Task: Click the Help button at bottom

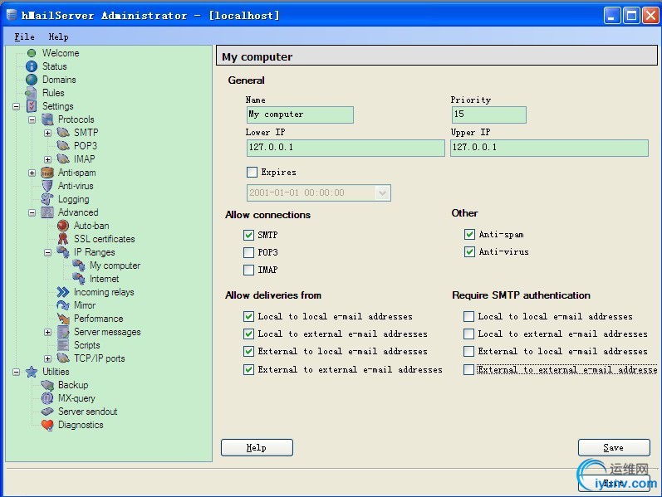Action: (x=257, y=448)
